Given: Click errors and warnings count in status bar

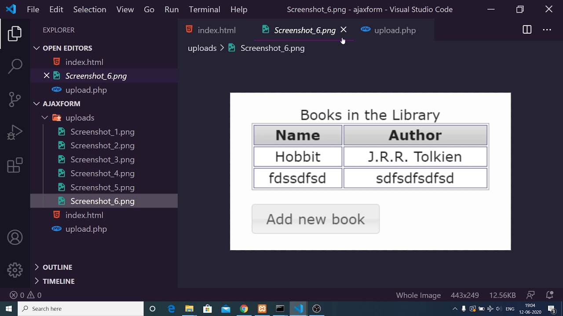Looking at the screenshot, I should (x=26, y=295).
